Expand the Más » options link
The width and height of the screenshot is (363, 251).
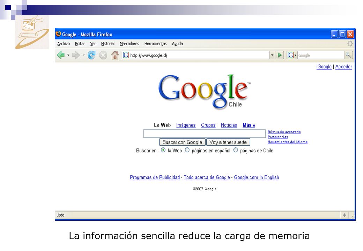coord(249,125)
